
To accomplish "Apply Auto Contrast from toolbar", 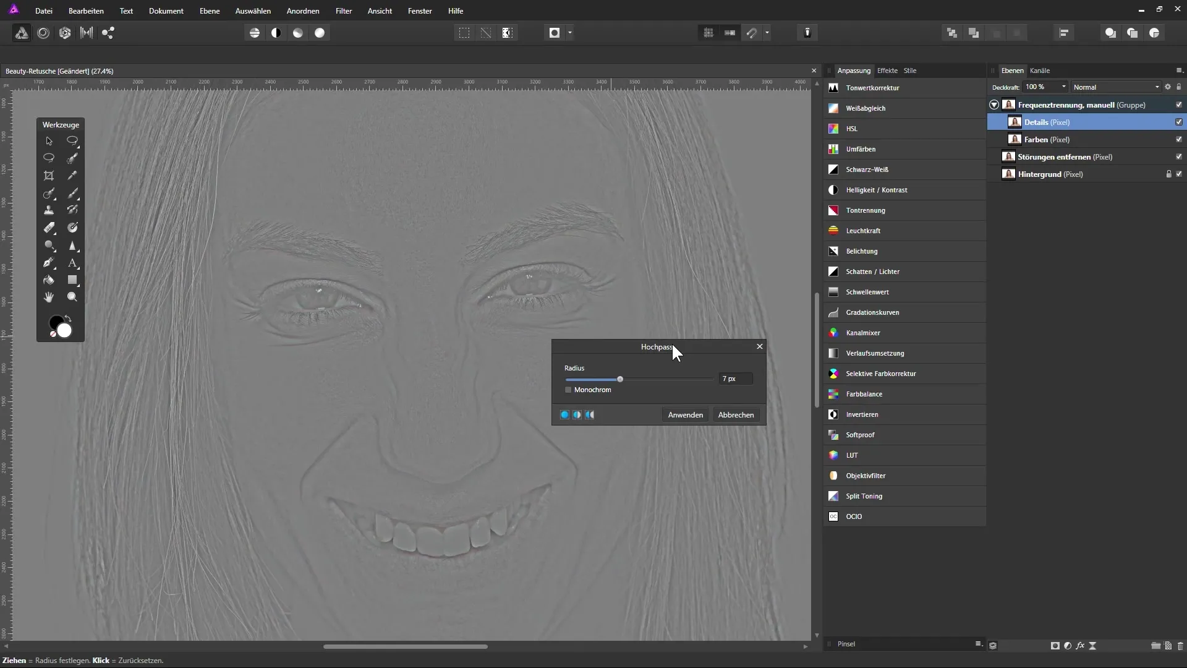I will click(x=276, y=33).
